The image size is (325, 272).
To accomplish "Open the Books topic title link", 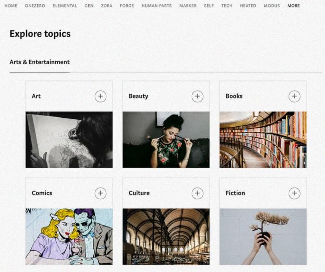I will click(x=234, y=96).
